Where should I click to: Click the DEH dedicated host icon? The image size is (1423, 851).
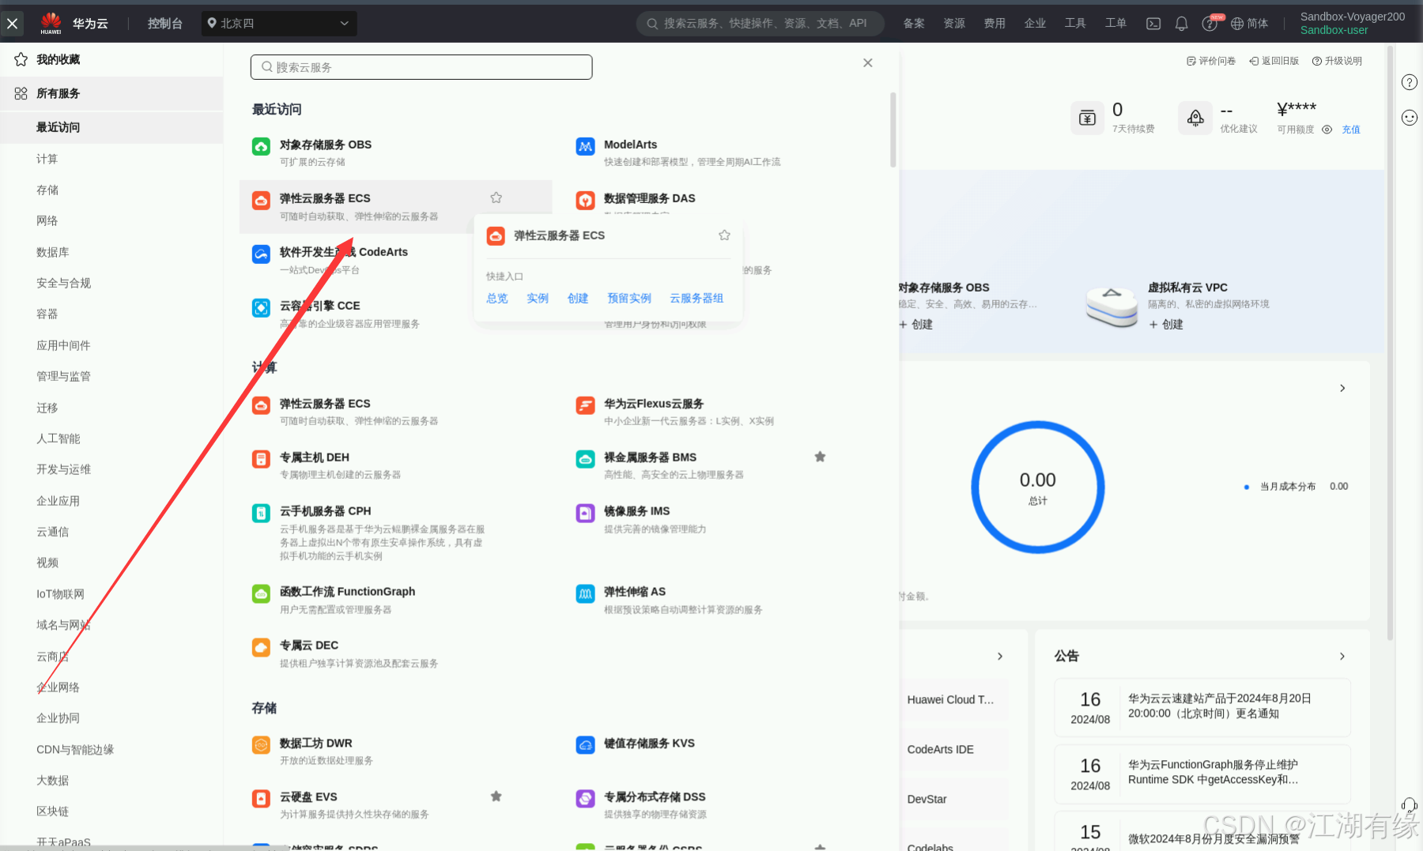click(261, 459)
